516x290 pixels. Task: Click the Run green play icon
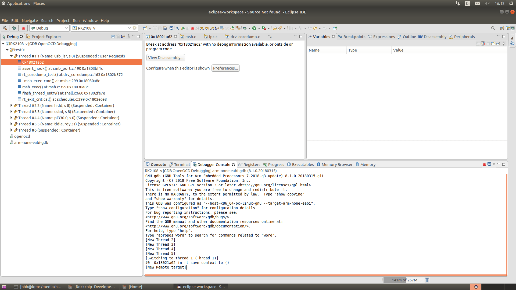coord(254,28)
